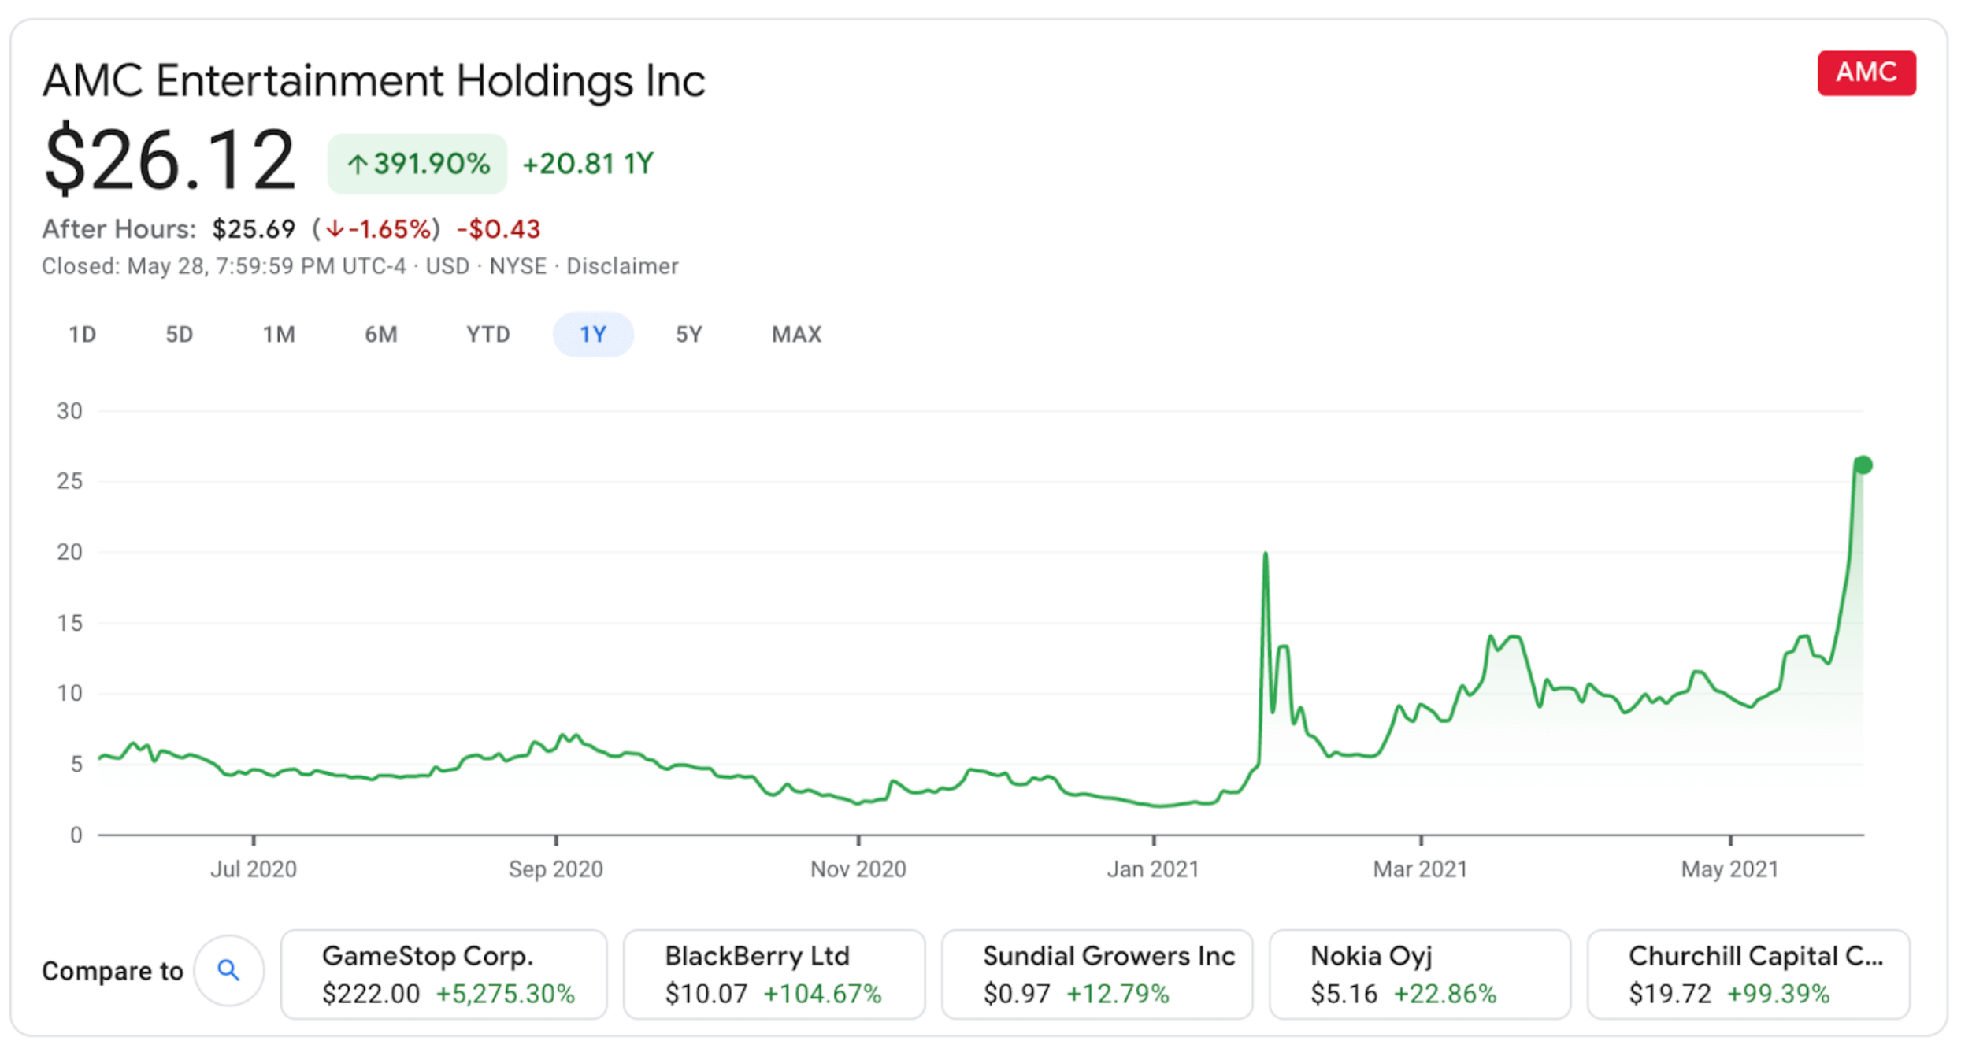Click the Compare to label
Image resolution: width=1961 pixels, height=1052 pixels.
click(x=113, y=971)
